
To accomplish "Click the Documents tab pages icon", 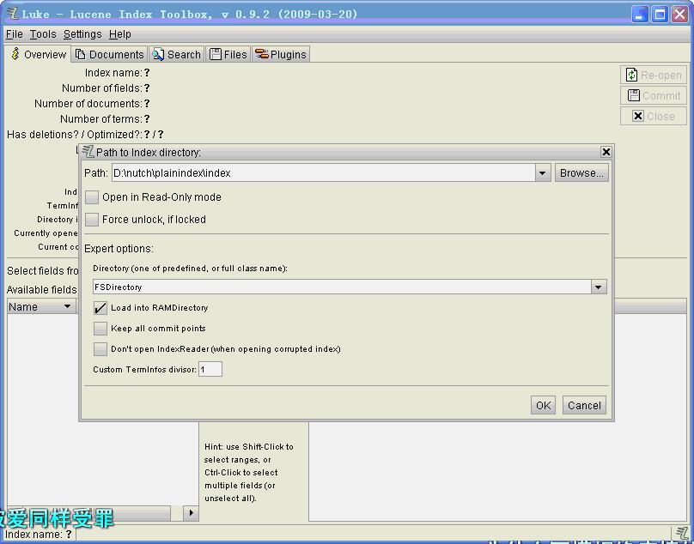I will 80,54.
